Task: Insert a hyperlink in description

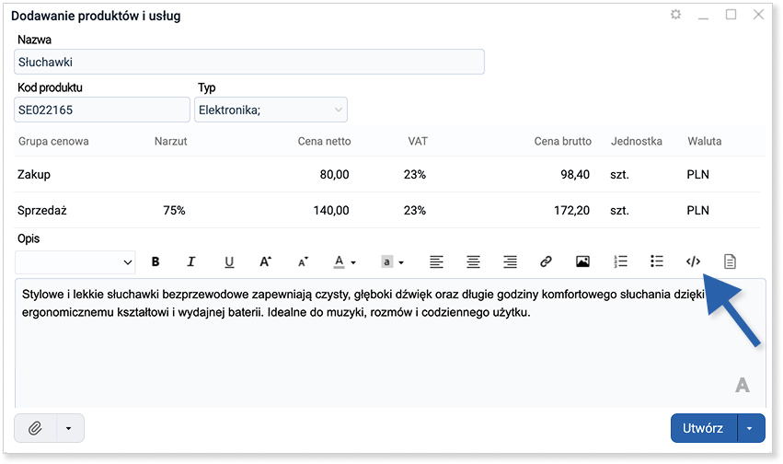Action: [x=546, y=262]
